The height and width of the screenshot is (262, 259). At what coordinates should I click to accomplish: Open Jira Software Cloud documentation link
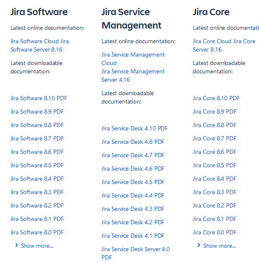pyautogui.click(x=34, y=41)
